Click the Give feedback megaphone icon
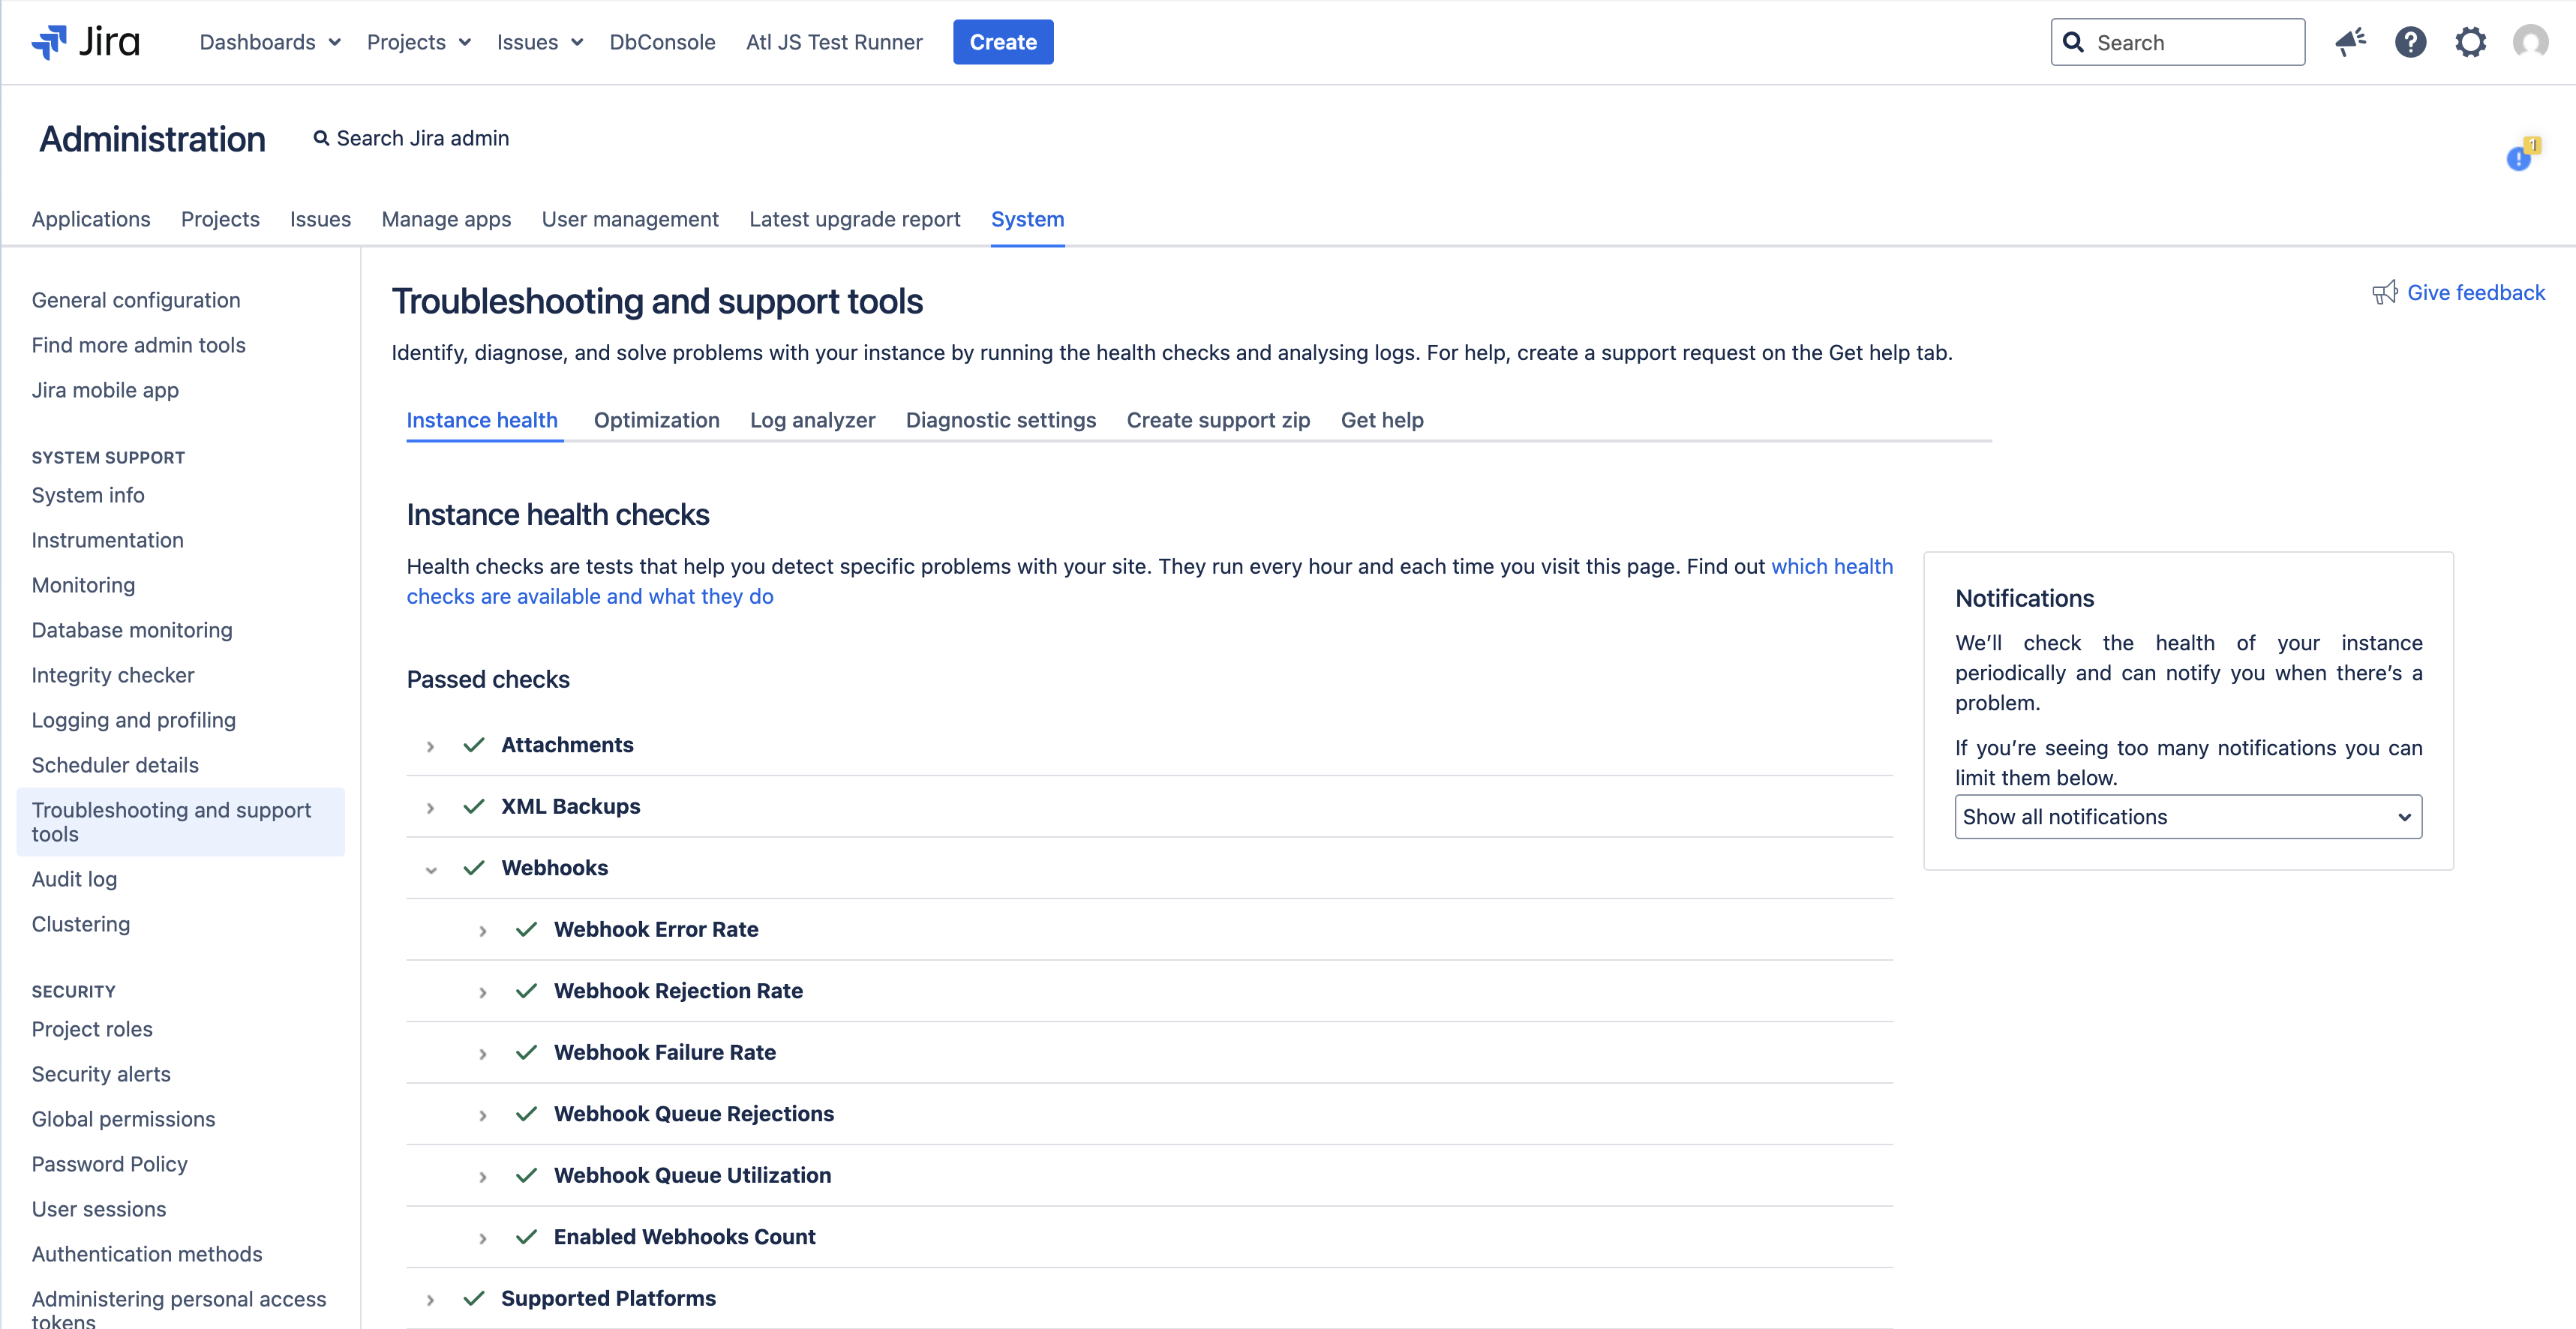Image resolution: width=2576 pixels, height=1329 pixels. (x=2385, y=292)
